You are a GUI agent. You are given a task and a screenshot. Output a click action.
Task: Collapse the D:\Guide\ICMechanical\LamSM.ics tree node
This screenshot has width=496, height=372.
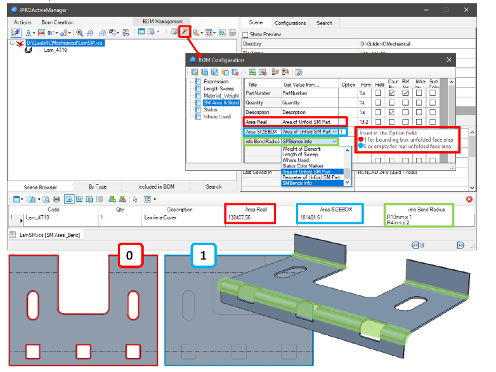pyautogui.click(x=12, y=43)
